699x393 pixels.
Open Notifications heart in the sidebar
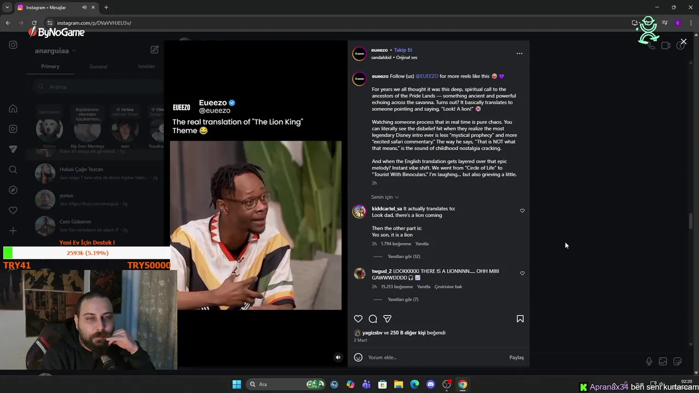pos(13,210)
